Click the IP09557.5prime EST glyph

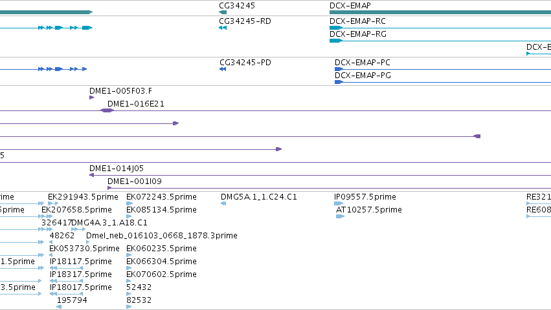pos(339,203)
